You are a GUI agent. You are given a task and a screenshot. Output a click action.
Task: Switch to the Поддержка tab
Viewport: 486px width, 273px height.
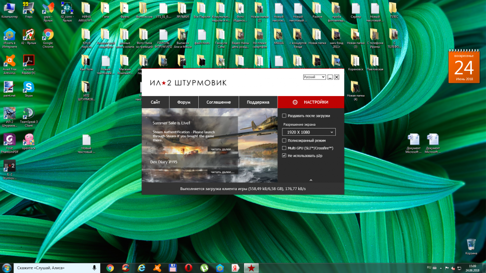point(258,102)
